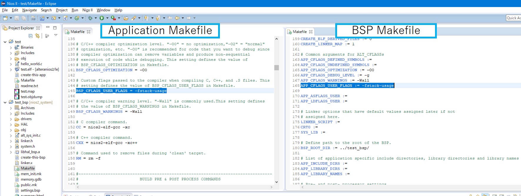The height and width of the screenshot is (196, 521).
Task: Select Makefile under test_bsp project
Action: 25,168
